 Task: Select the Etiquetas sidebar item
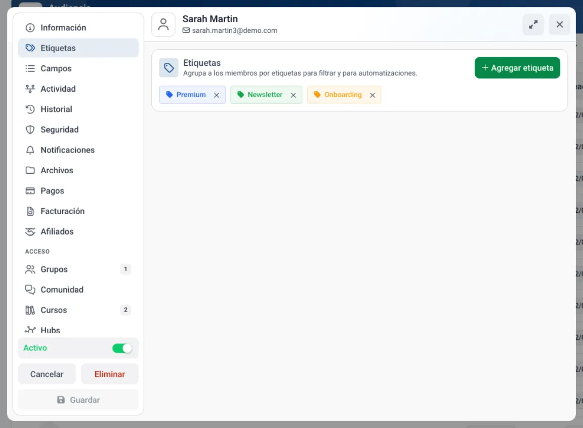[78, 48]
